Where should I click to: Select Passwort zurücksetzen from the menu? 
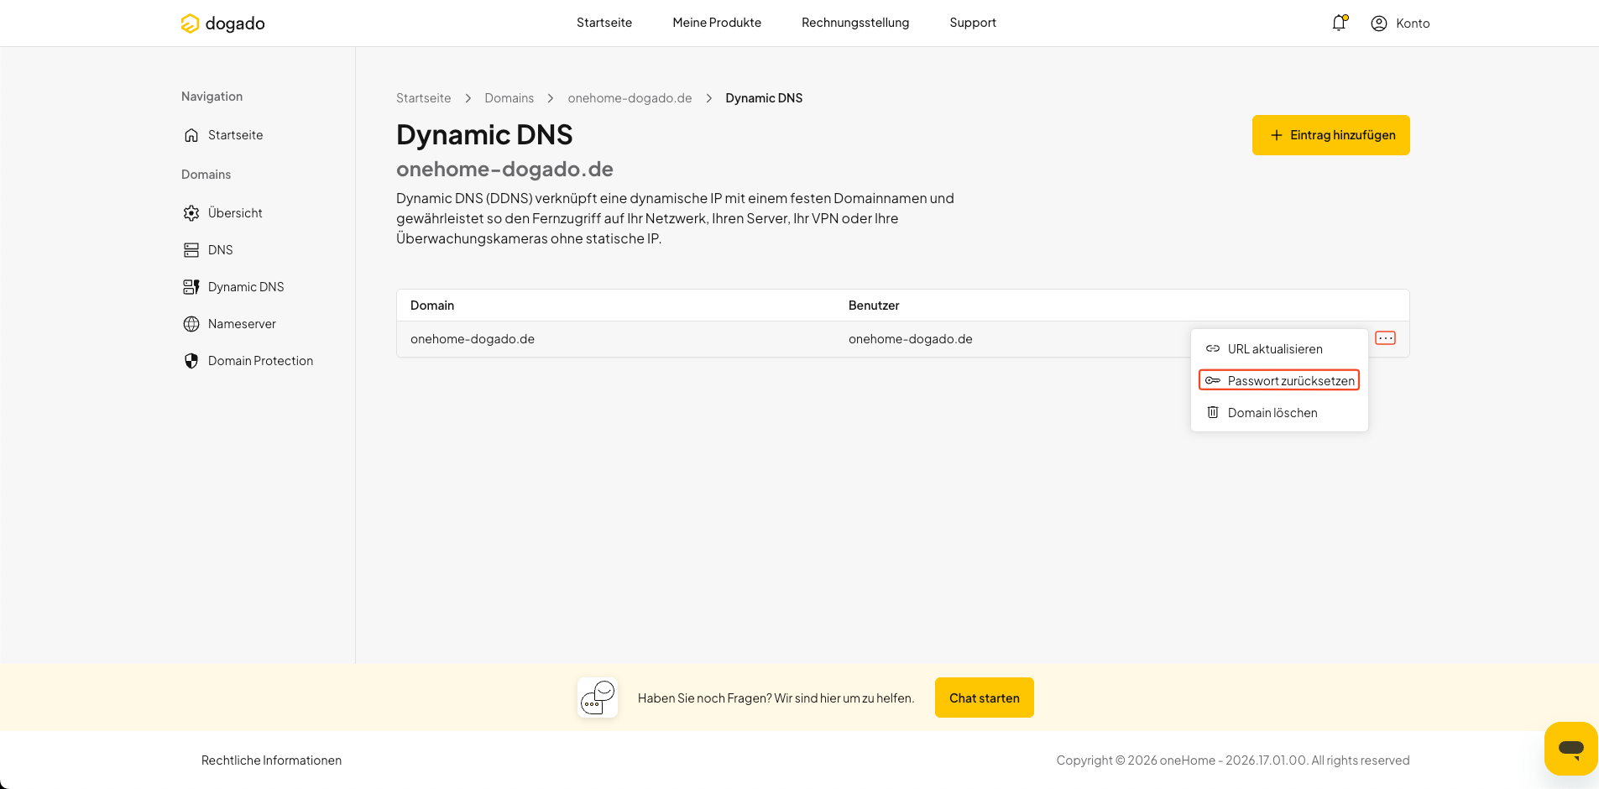click(x=1279, y=380)
